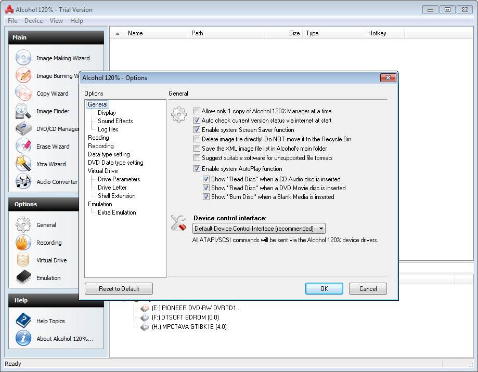Image resolution: width=478 pixels, height=372 pixels.
Task: Select Shell Extension tree item
Action: 117,196
